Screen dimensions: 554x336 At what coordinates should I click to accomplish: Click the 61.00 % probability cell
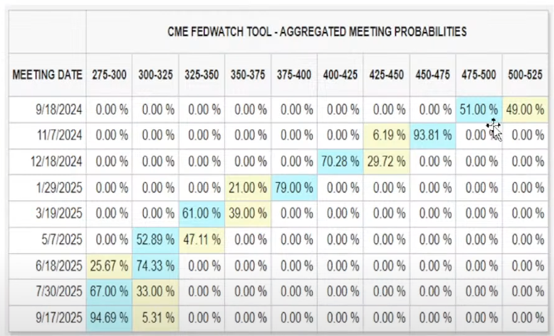point(202,214)
